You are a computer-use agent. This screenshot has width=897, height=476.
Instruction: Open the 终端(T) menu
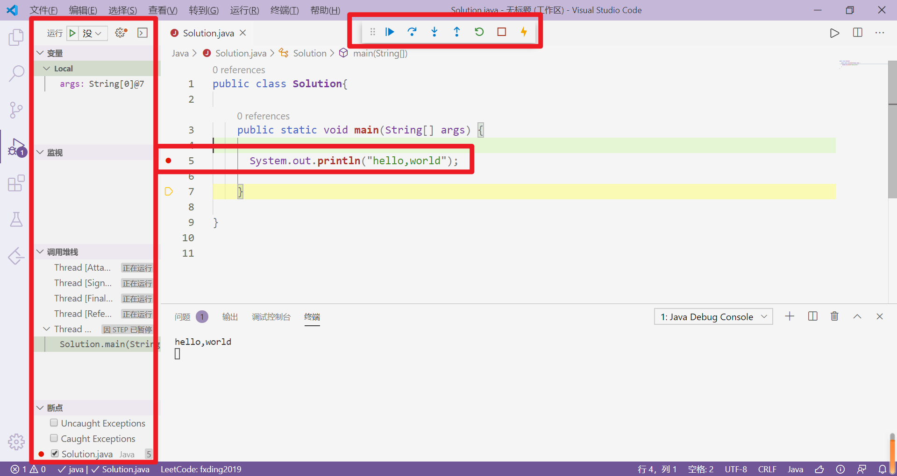point(285,10)
